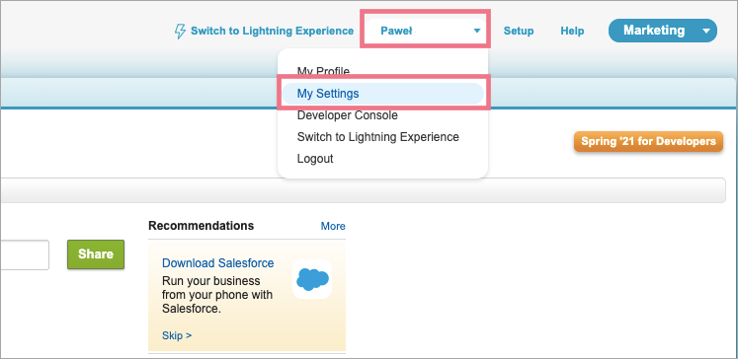
Task: Click the lightning bolt icon
Action: point(180,32)
